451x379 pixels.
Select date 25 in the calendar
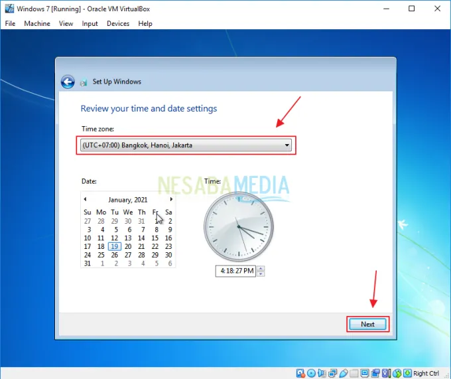tap(101, 255)
